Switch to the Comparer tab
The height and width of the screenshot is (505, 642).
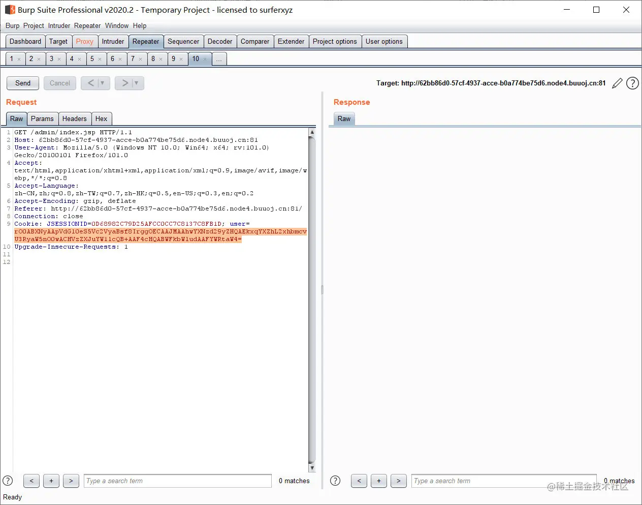click(255, 42)
